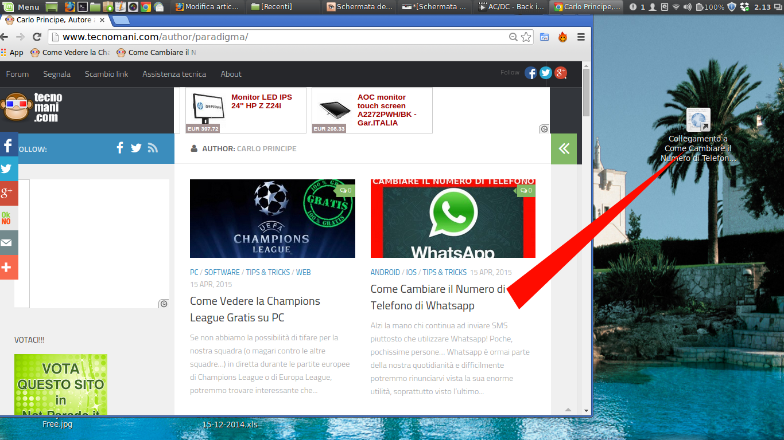Open the Assistenza tecnica menu item

(x=174, y=74)
